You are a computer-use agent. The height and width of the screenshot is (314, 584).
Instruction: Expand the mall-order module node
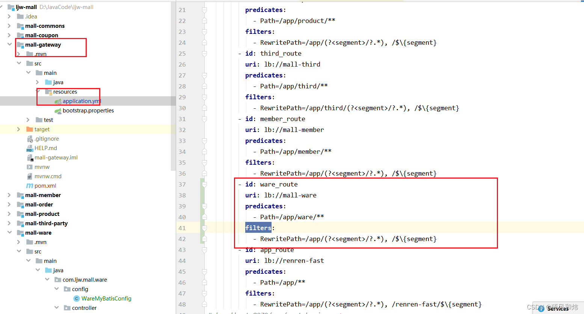coord(9,204)
